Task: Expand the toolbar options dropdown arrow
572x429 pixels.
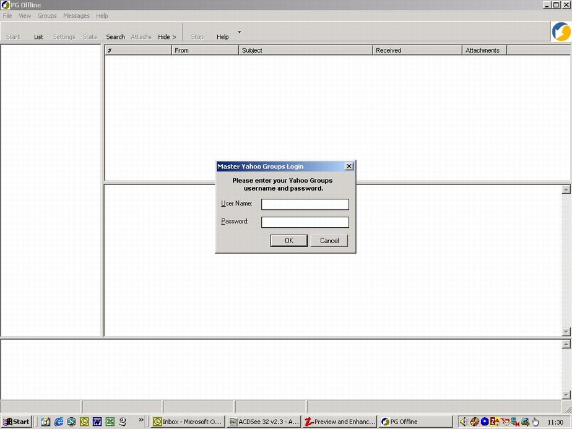Action: point(239,32)
